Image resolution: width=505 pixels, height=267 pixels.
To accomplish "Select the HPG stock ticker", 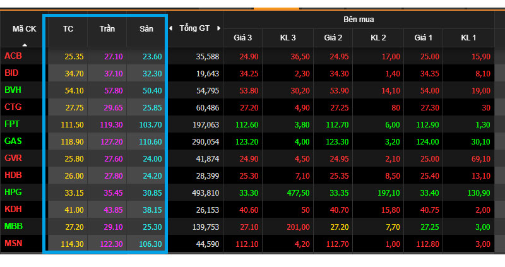I will [13, 193].
